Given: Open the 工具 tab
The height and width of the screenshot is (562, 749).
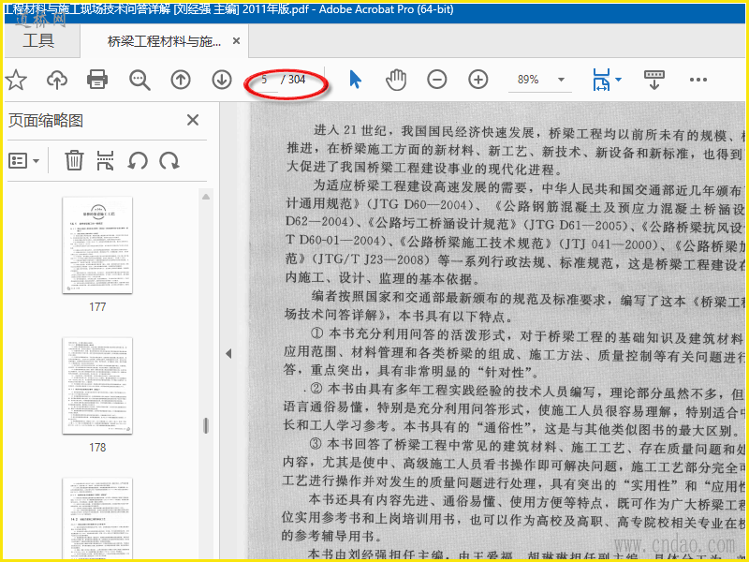Looking at the screenshot, I should tap(38, 41).
